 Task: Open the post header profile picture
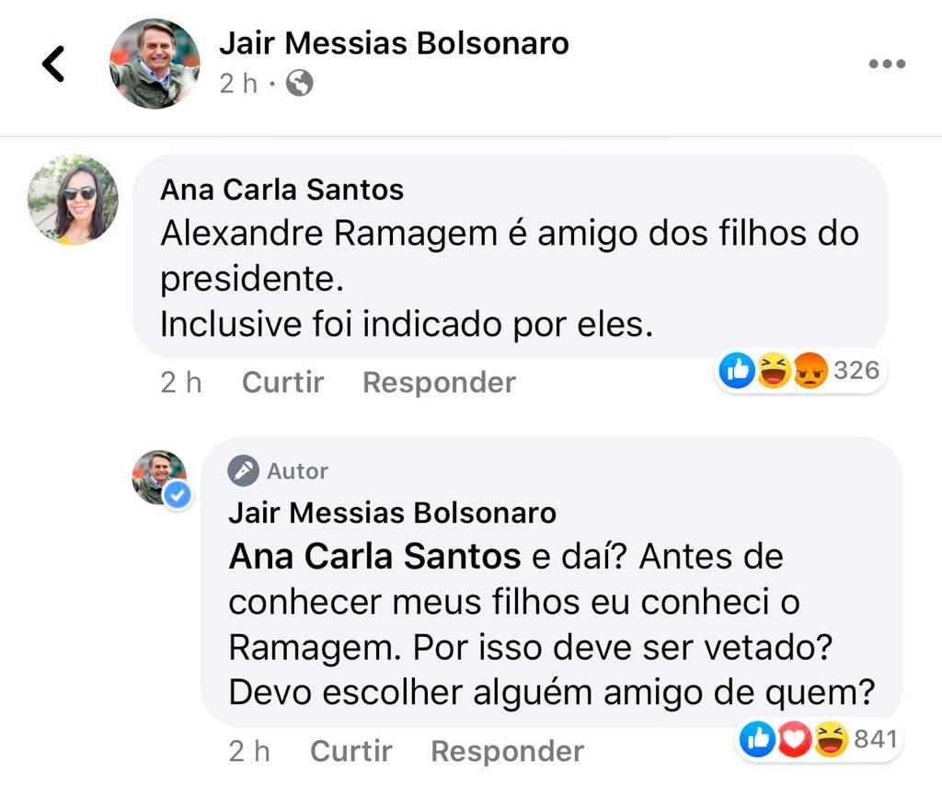(x=155, y=64)
